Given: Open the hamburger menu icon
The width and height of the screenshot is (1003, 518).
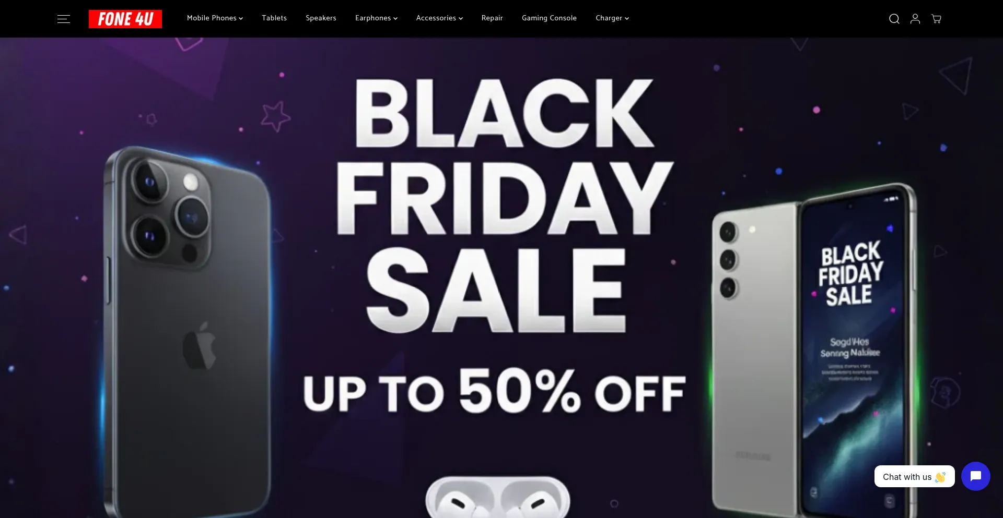Looking at the screenshot, I should 64,19.
